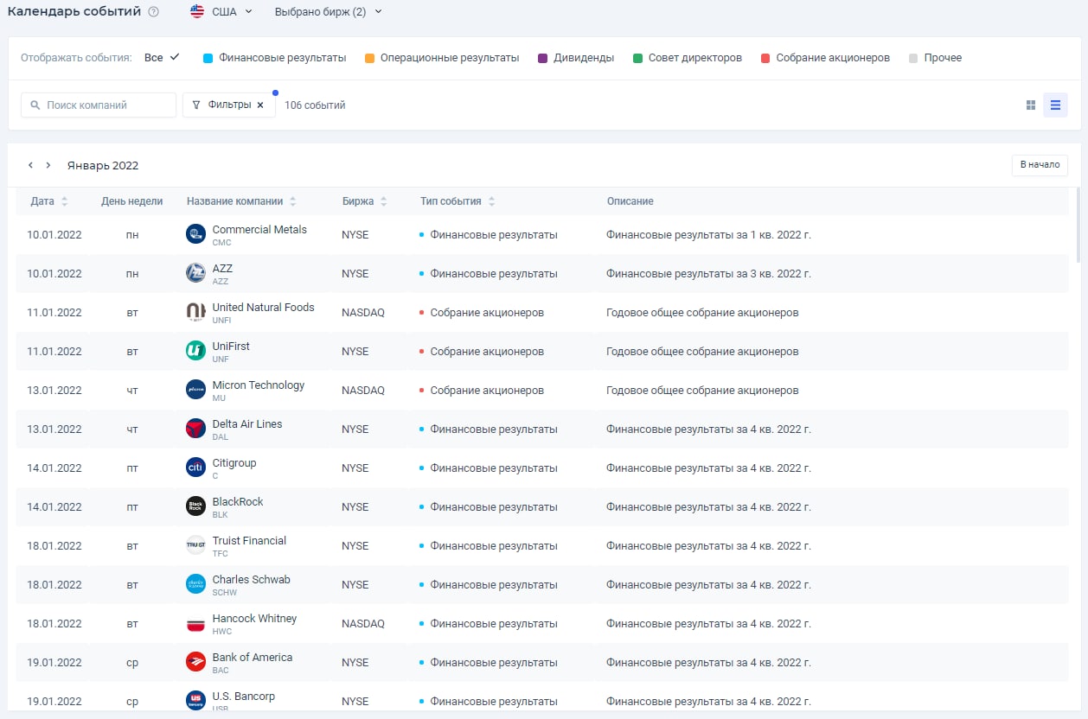The height and width of the screenshot is (719, 1088).
Task: Click Commercial Metals description за 1 кв. 2022 г.
Action: [708, 235]
